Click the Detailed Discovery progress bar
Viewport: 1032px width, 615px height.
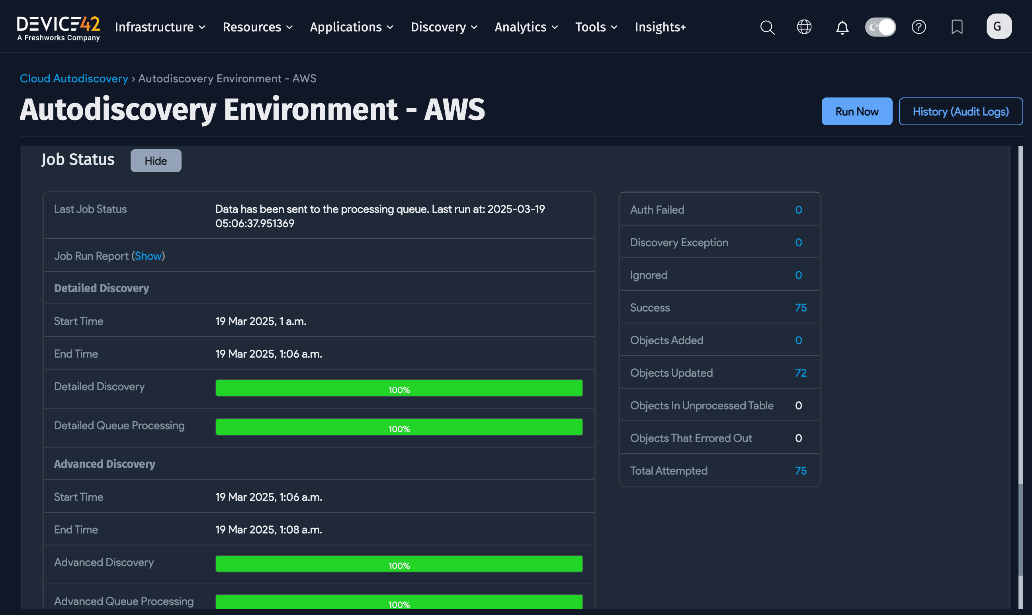point(399,388)
